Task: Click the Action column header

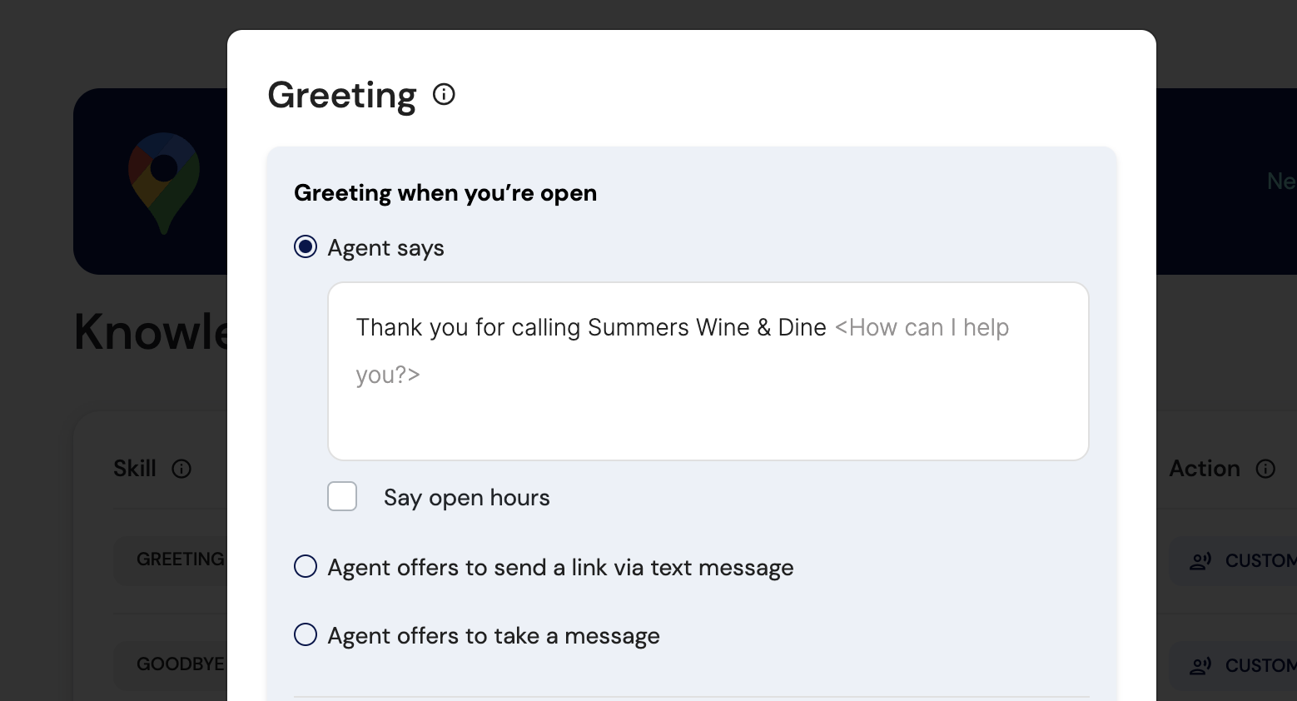Action: tap(1205, 469)
